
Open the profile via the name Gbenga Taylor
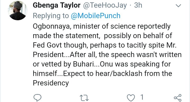56,5
